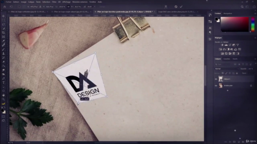Select the Eyedropper tool
Screen dimensions: 257x144
tap(3, 41)
